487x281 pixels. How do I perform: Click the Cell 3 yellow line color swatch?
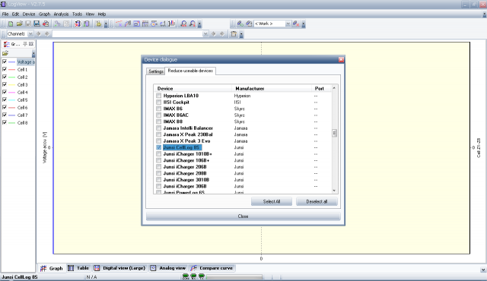point(12,84)
